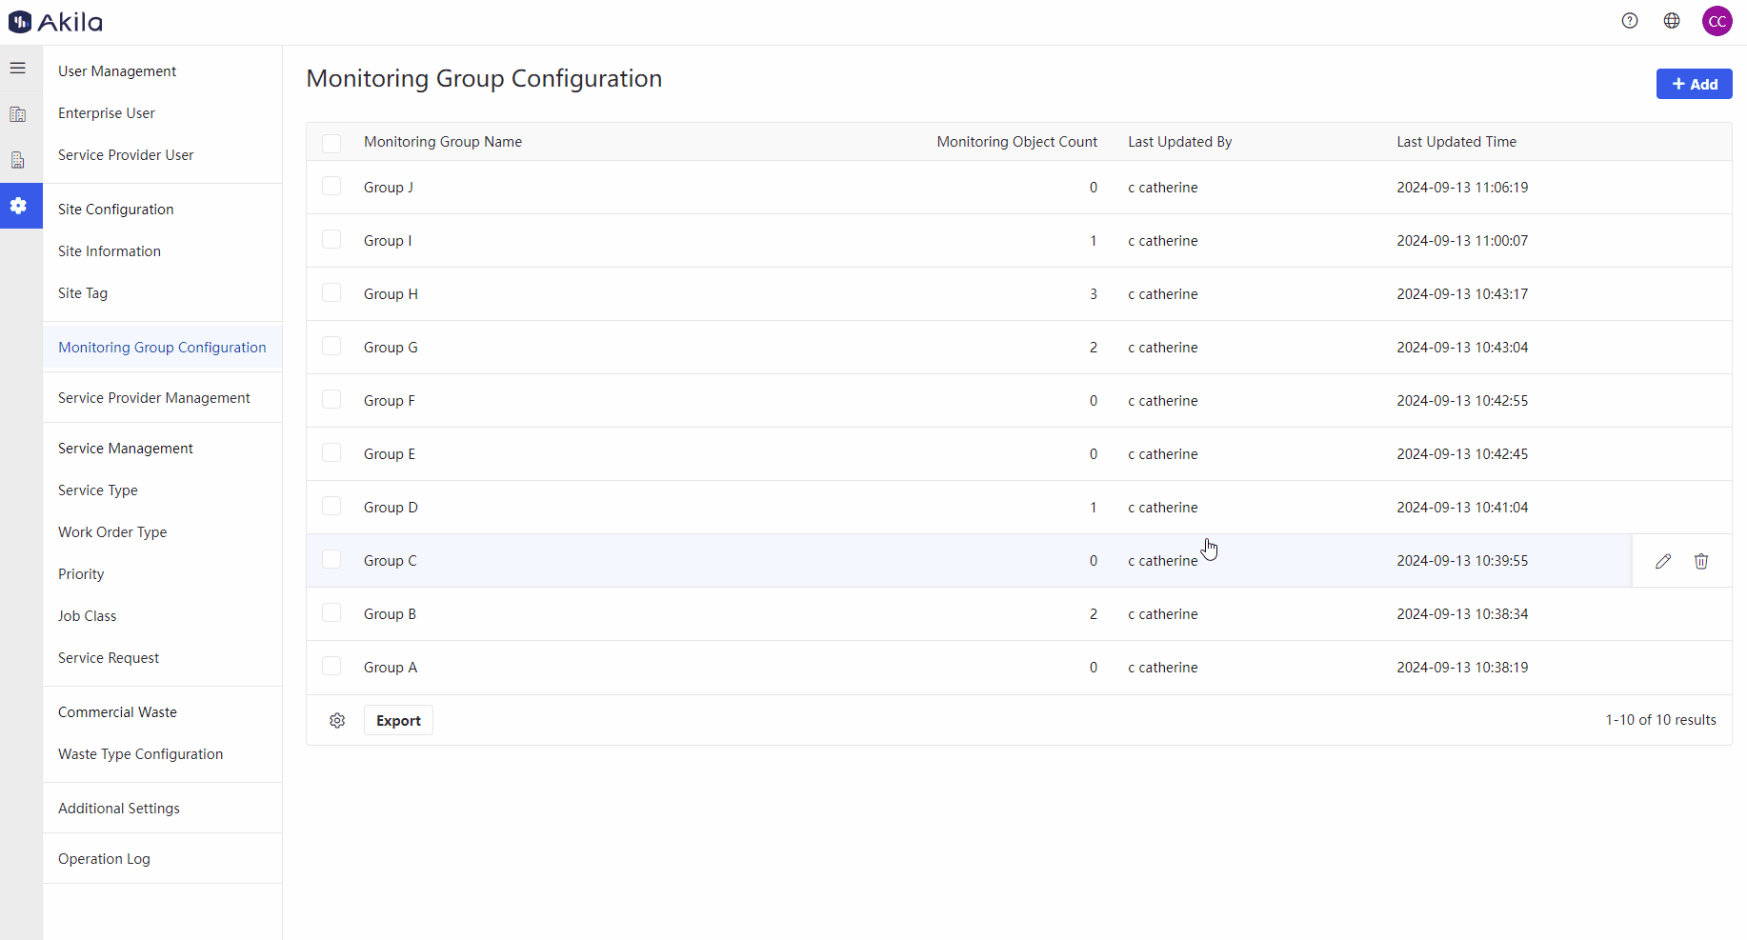Open Work Order Type menu item

112,532
